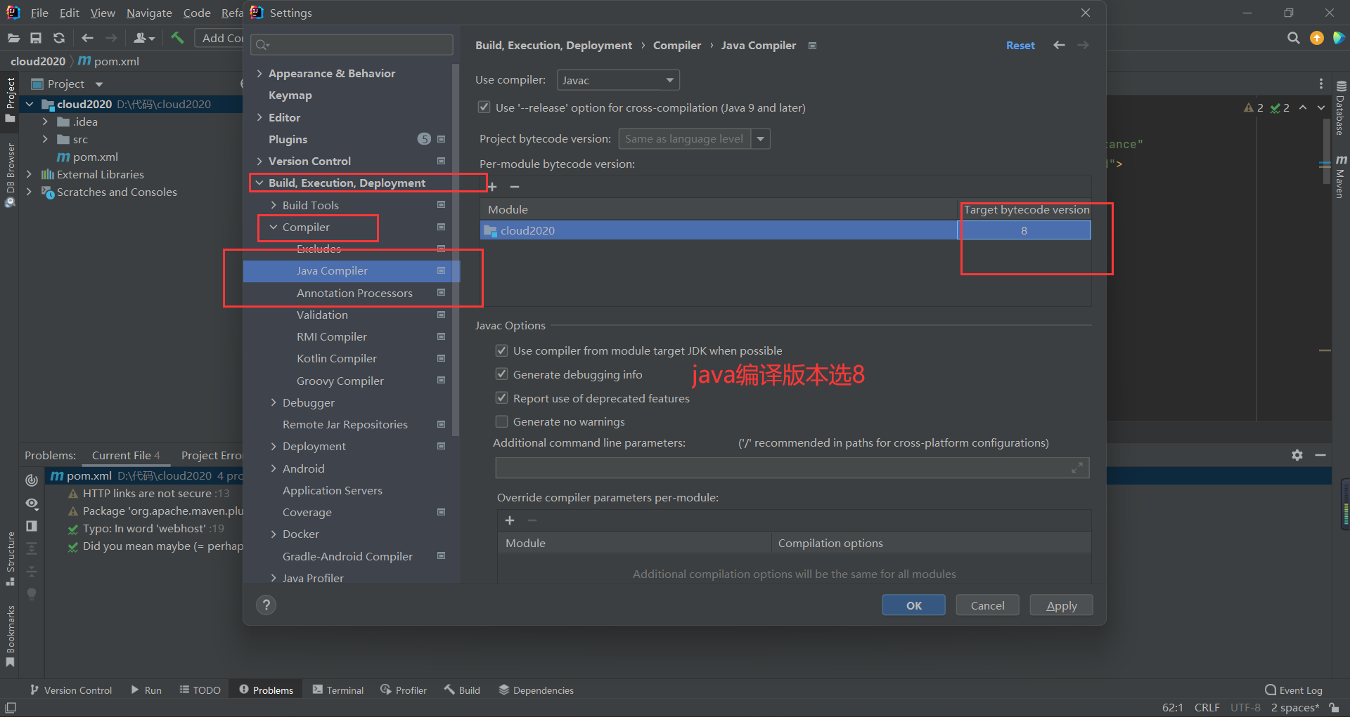Image resolution: width=1350 pixels, height=717 pixels.
Task: Click the Reload from disk toolbar icon
Action: (59, 38)
